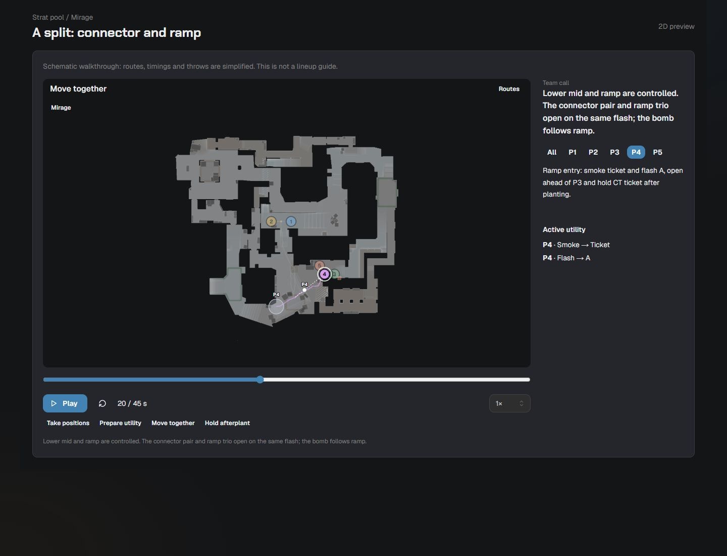Screen dimensions: 727x556
Task: Jump to the Prepare utility phase
Action: pos(120,423)
